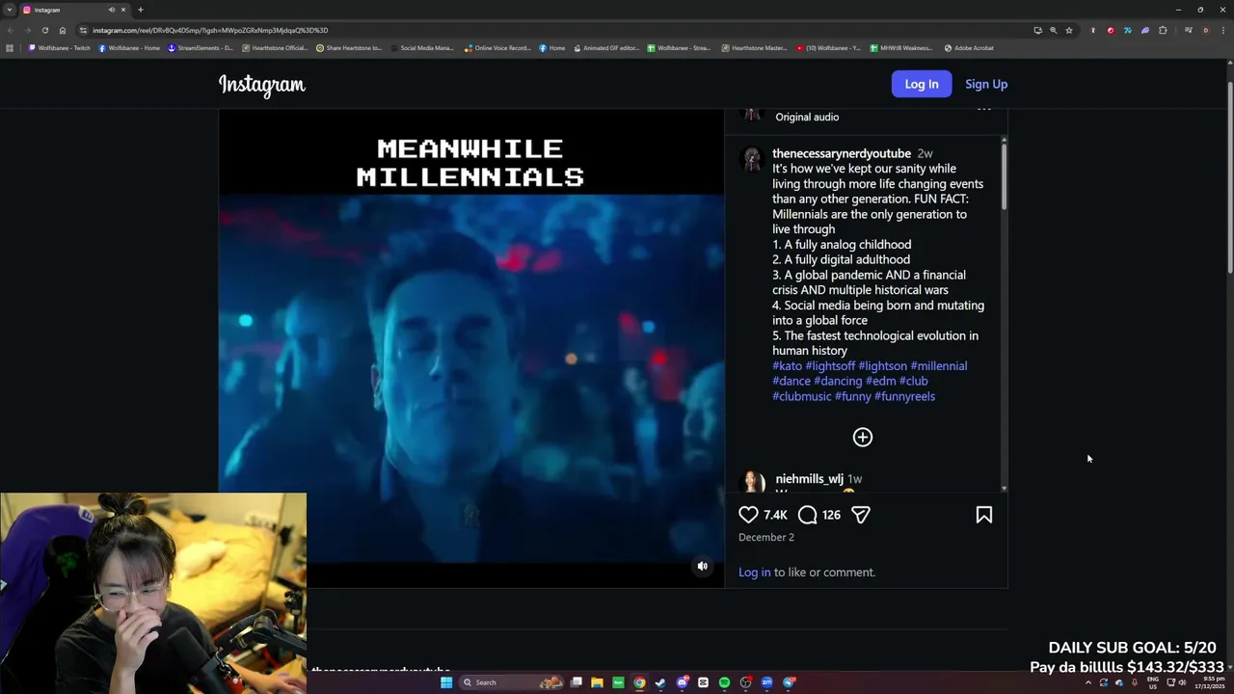Click the December 2 post date
The width and height of the screenshot is (1234, 694).
click(x=766, y=537)
